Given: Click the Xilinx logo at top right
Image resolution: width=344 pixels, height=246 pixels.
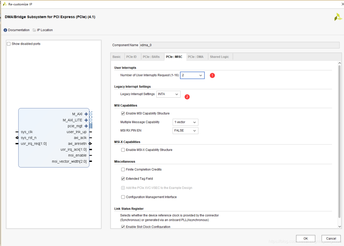Looking at the screenshot, I should pos(338,17).
